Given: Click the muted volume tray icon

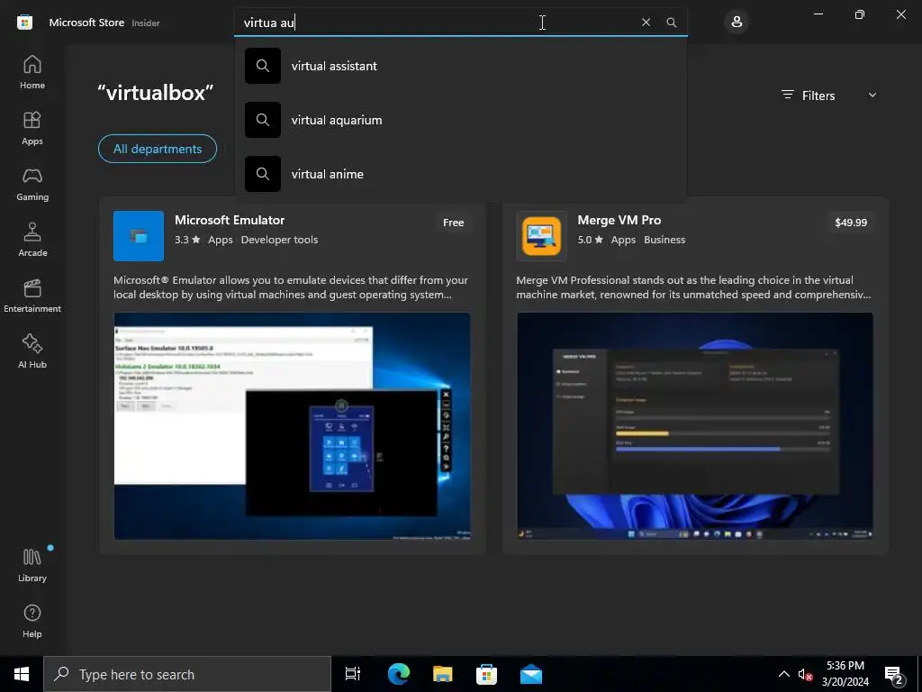Looking at the screenshot, I should (805, 674).
